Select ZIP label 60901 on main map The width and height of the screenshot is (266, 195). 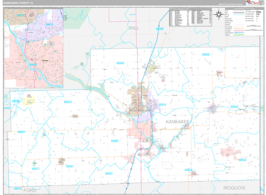(x=115, y=141)
